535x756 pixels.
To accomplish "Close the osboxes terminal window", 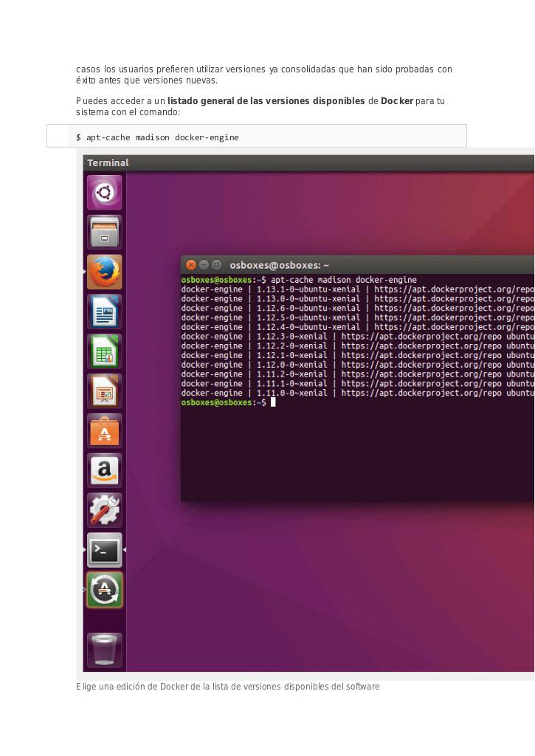I will 191,265.
